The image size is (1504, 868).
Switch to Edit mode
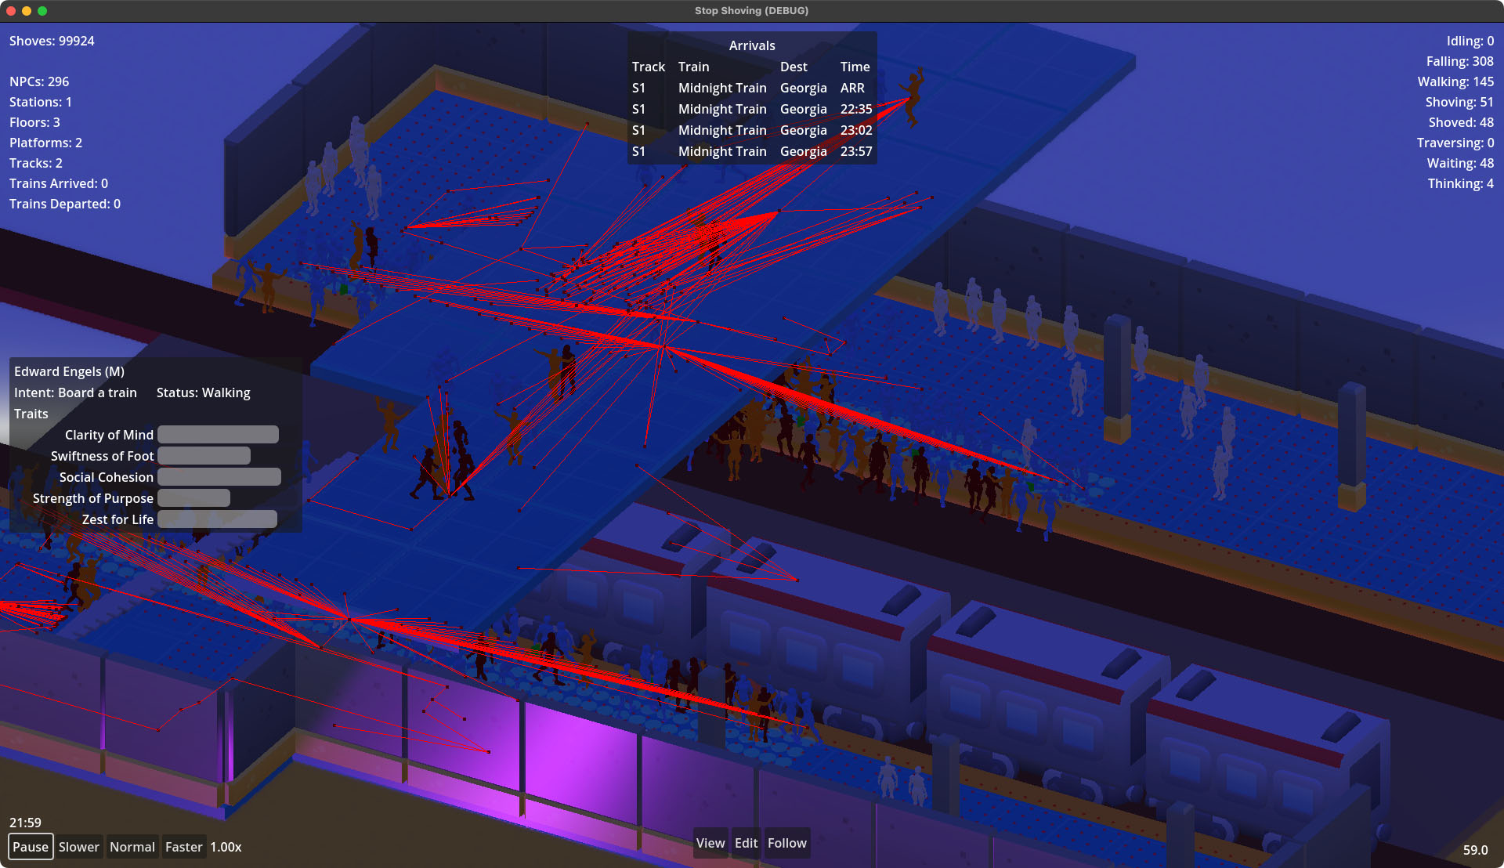click(x=746, y=843)
